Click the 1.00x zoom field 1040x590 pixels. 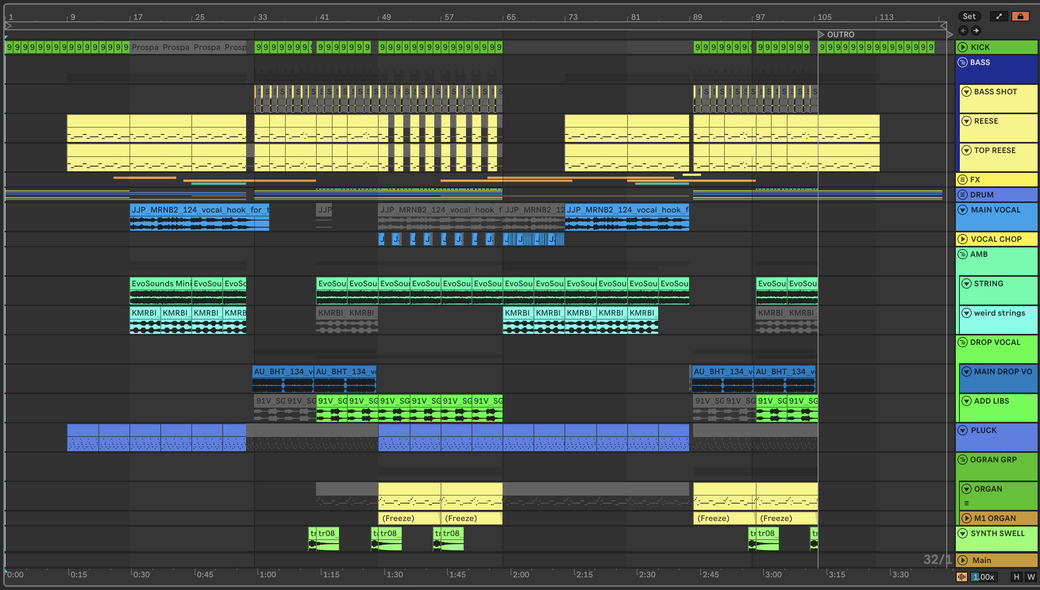[x=984, y=577]
